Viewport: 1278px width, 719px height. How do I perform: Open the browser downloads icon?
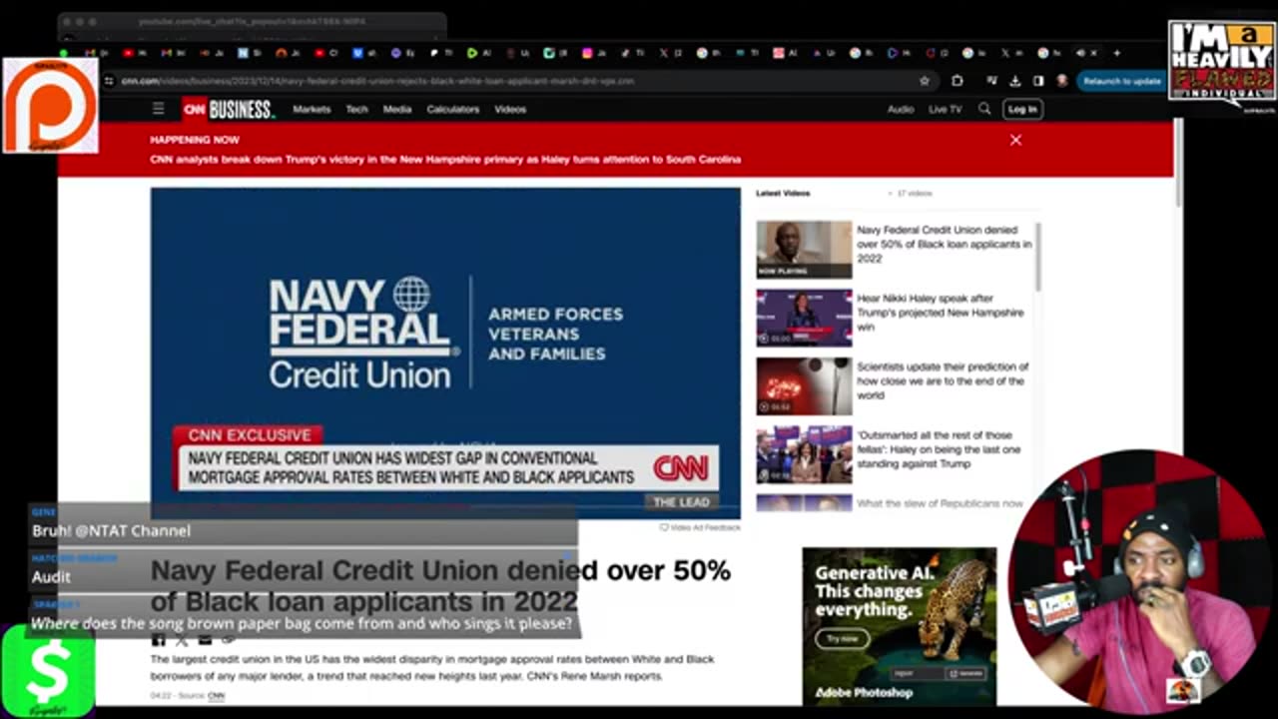(1015, 81)
